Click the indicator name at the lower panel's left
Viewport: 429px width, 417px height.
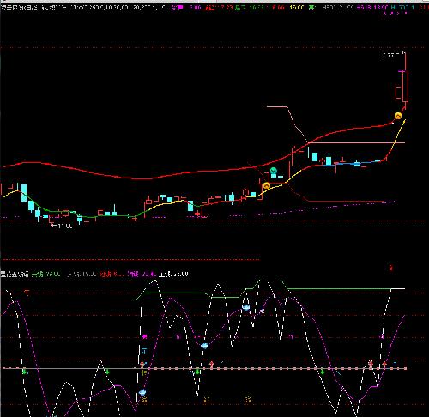[x=15, y=275]
